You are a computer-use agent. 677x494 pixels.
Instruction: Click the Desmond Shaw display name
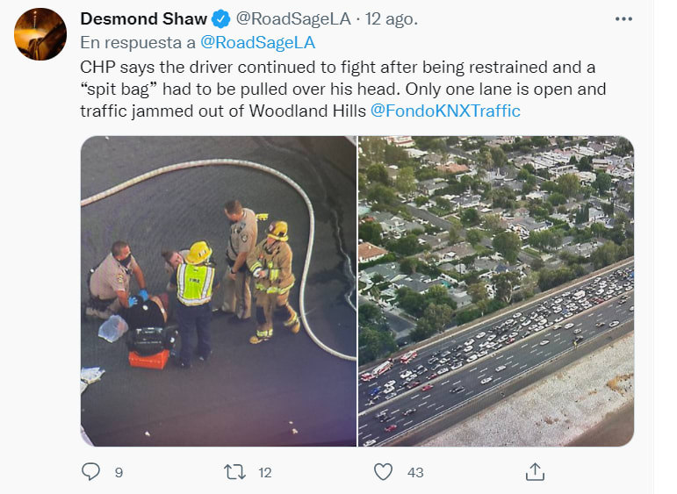pyautogui.click(x=143, y=19)
